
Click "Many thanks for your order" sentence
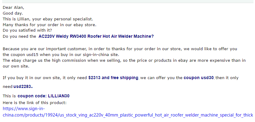49,25
